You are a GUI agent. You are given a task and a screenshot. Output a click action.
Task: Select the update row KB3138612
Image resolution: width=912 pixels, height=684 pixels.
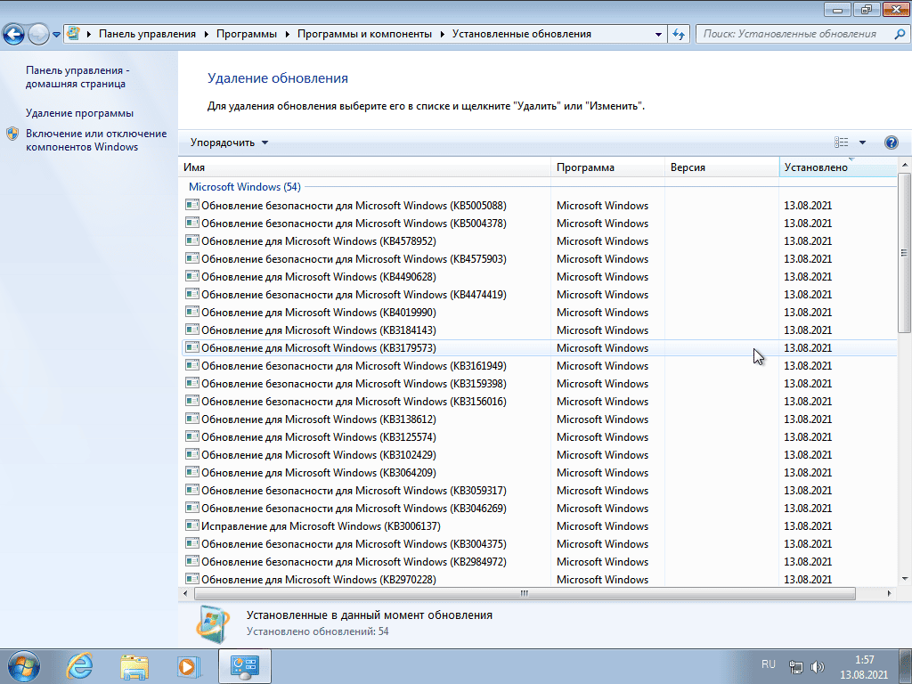(539, 419)
